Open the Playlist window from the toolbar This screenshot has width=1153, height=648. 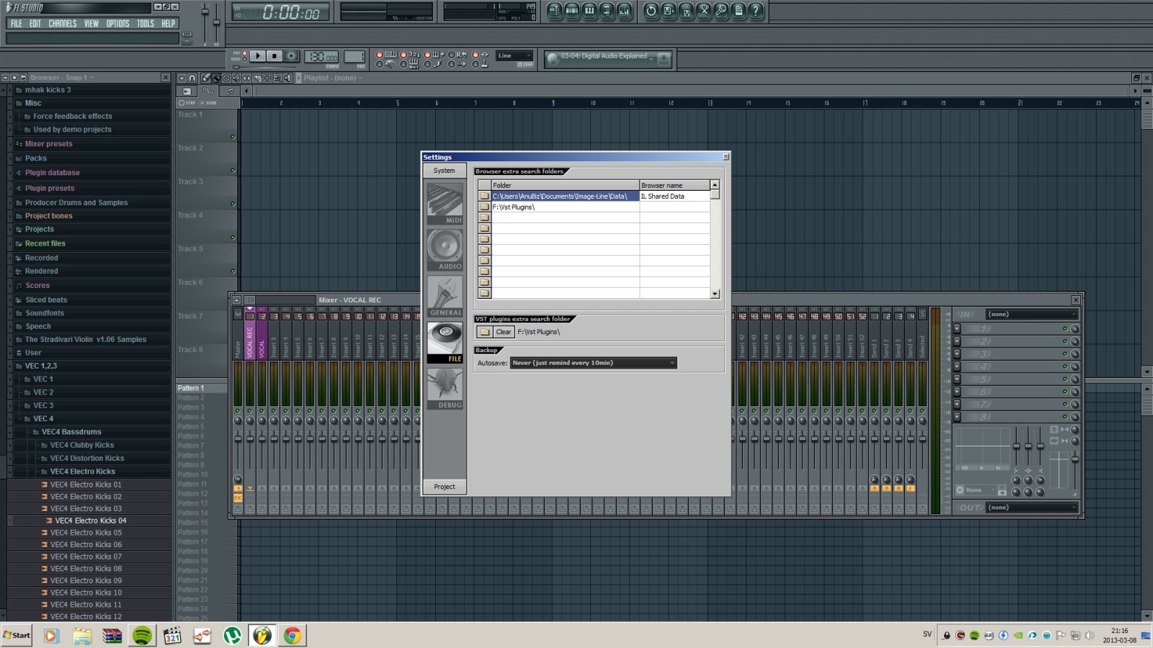tap(554, 11)
